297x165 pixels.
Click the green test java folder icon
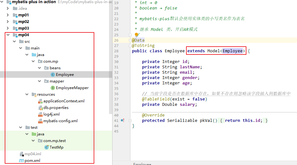tap(34, 134)
